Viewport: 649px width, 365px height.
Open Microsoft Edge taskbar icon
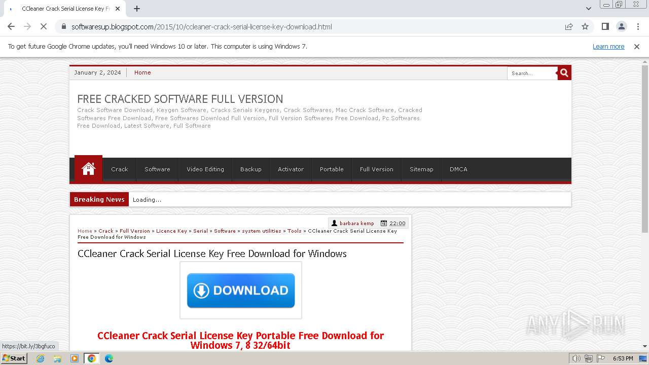[109, 358]
